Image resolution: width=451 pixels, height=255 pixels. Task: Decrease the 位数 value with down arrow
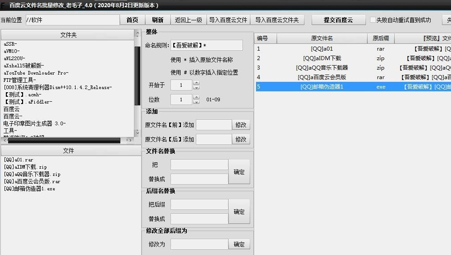[x=196, y=102]
